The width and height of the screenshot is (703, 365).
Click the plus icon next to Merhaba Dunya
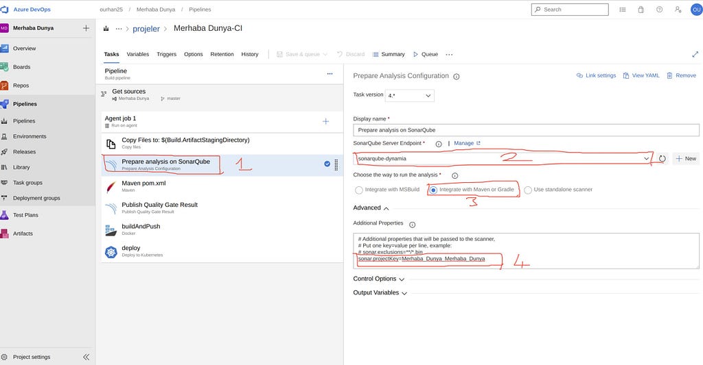(86, 28)
